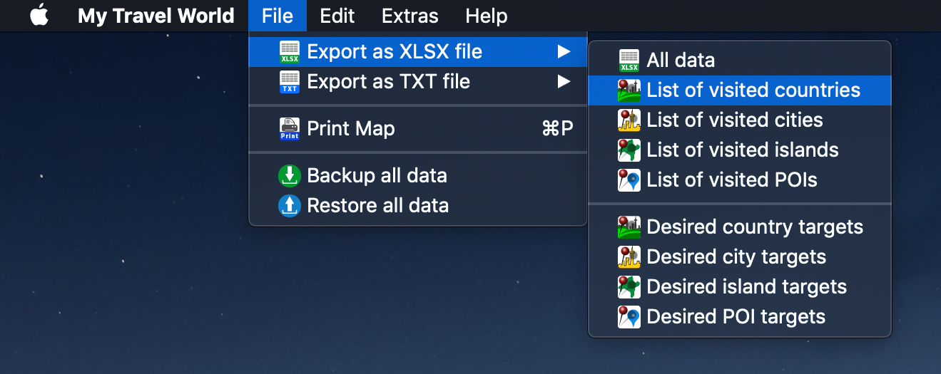
Task: Choose Export as TXT file entry
Action: click(418, 82)
